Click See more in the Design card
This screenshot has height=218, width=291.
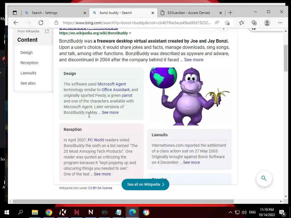pos(110,112)
